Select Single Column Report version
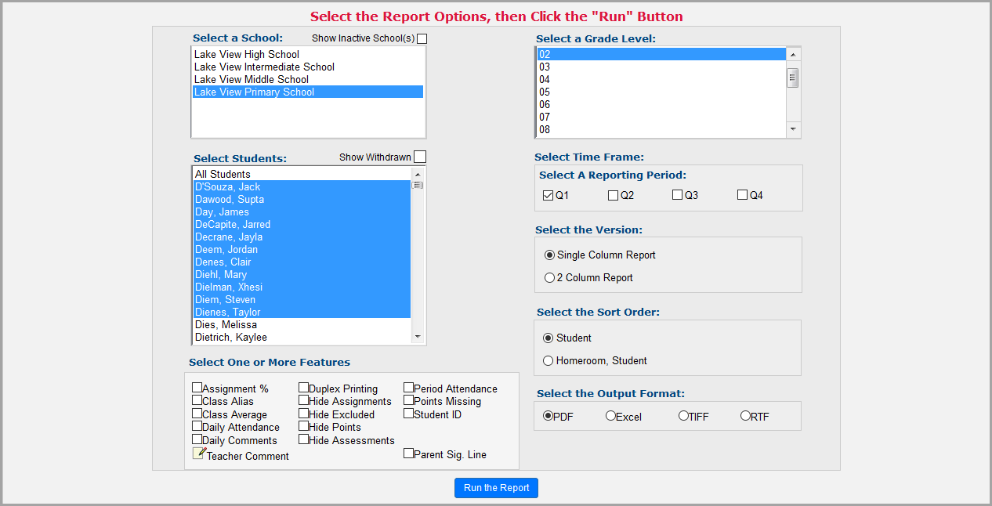This screenshot has height=506, width=992. [549, 255]
